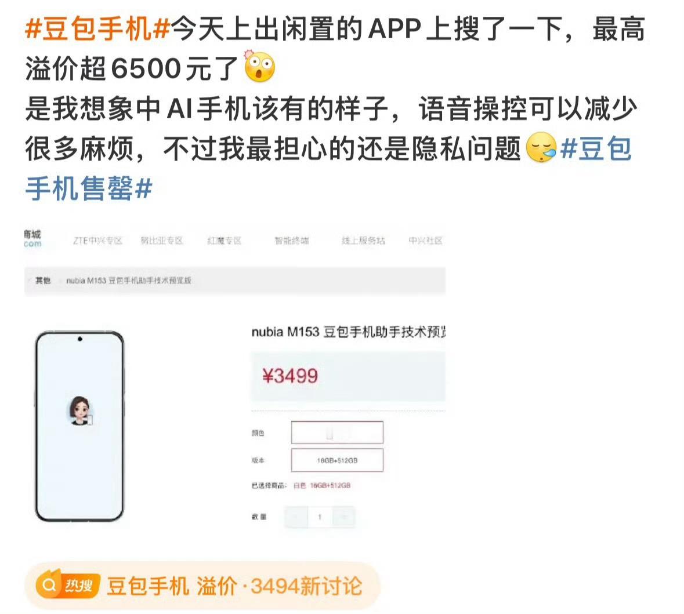Select the 16GB+512GB version option
The width and height of the screenshot is (684, 614).
pyautogui.click(x=337, y=460)
